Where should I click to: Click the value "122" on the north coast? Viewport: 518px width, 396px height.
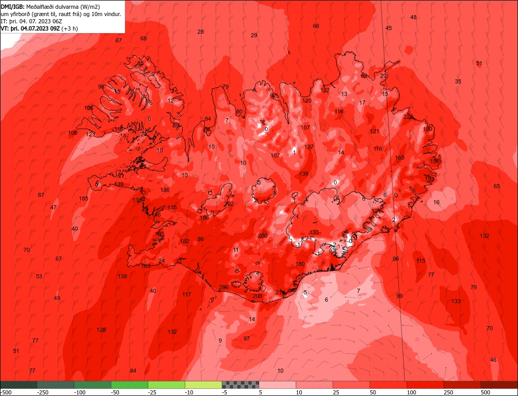click(x=325, y=90)
